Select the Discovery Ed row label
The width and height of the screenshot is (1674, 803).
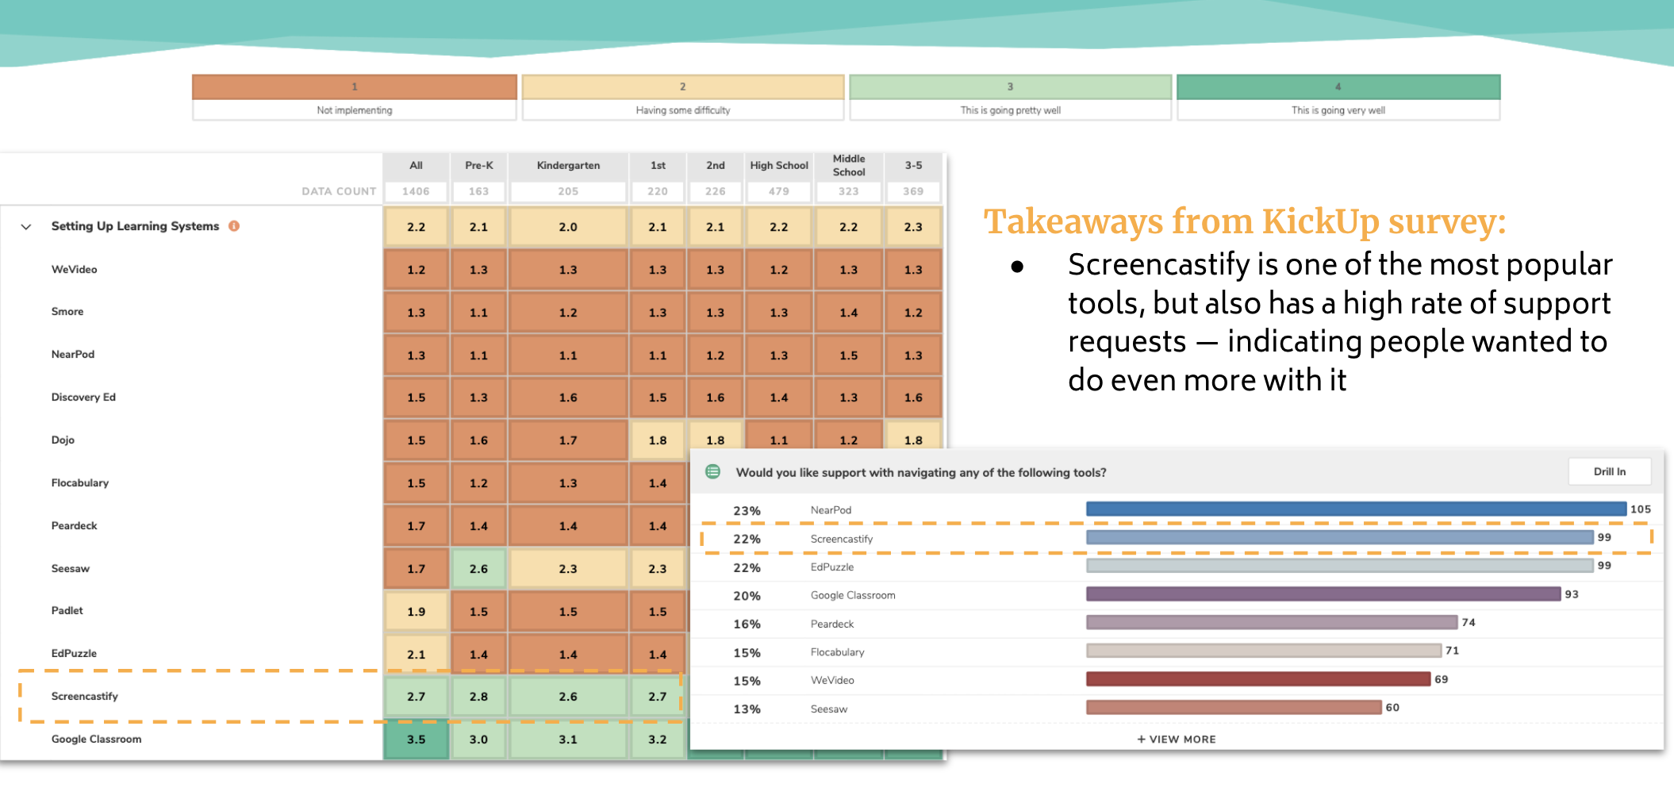coord(83,398)
